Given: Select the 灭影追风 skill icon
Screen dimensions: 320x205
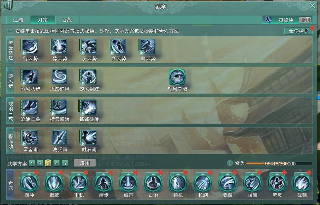Looking at the screenshot, I should click(x=59, y=77).
